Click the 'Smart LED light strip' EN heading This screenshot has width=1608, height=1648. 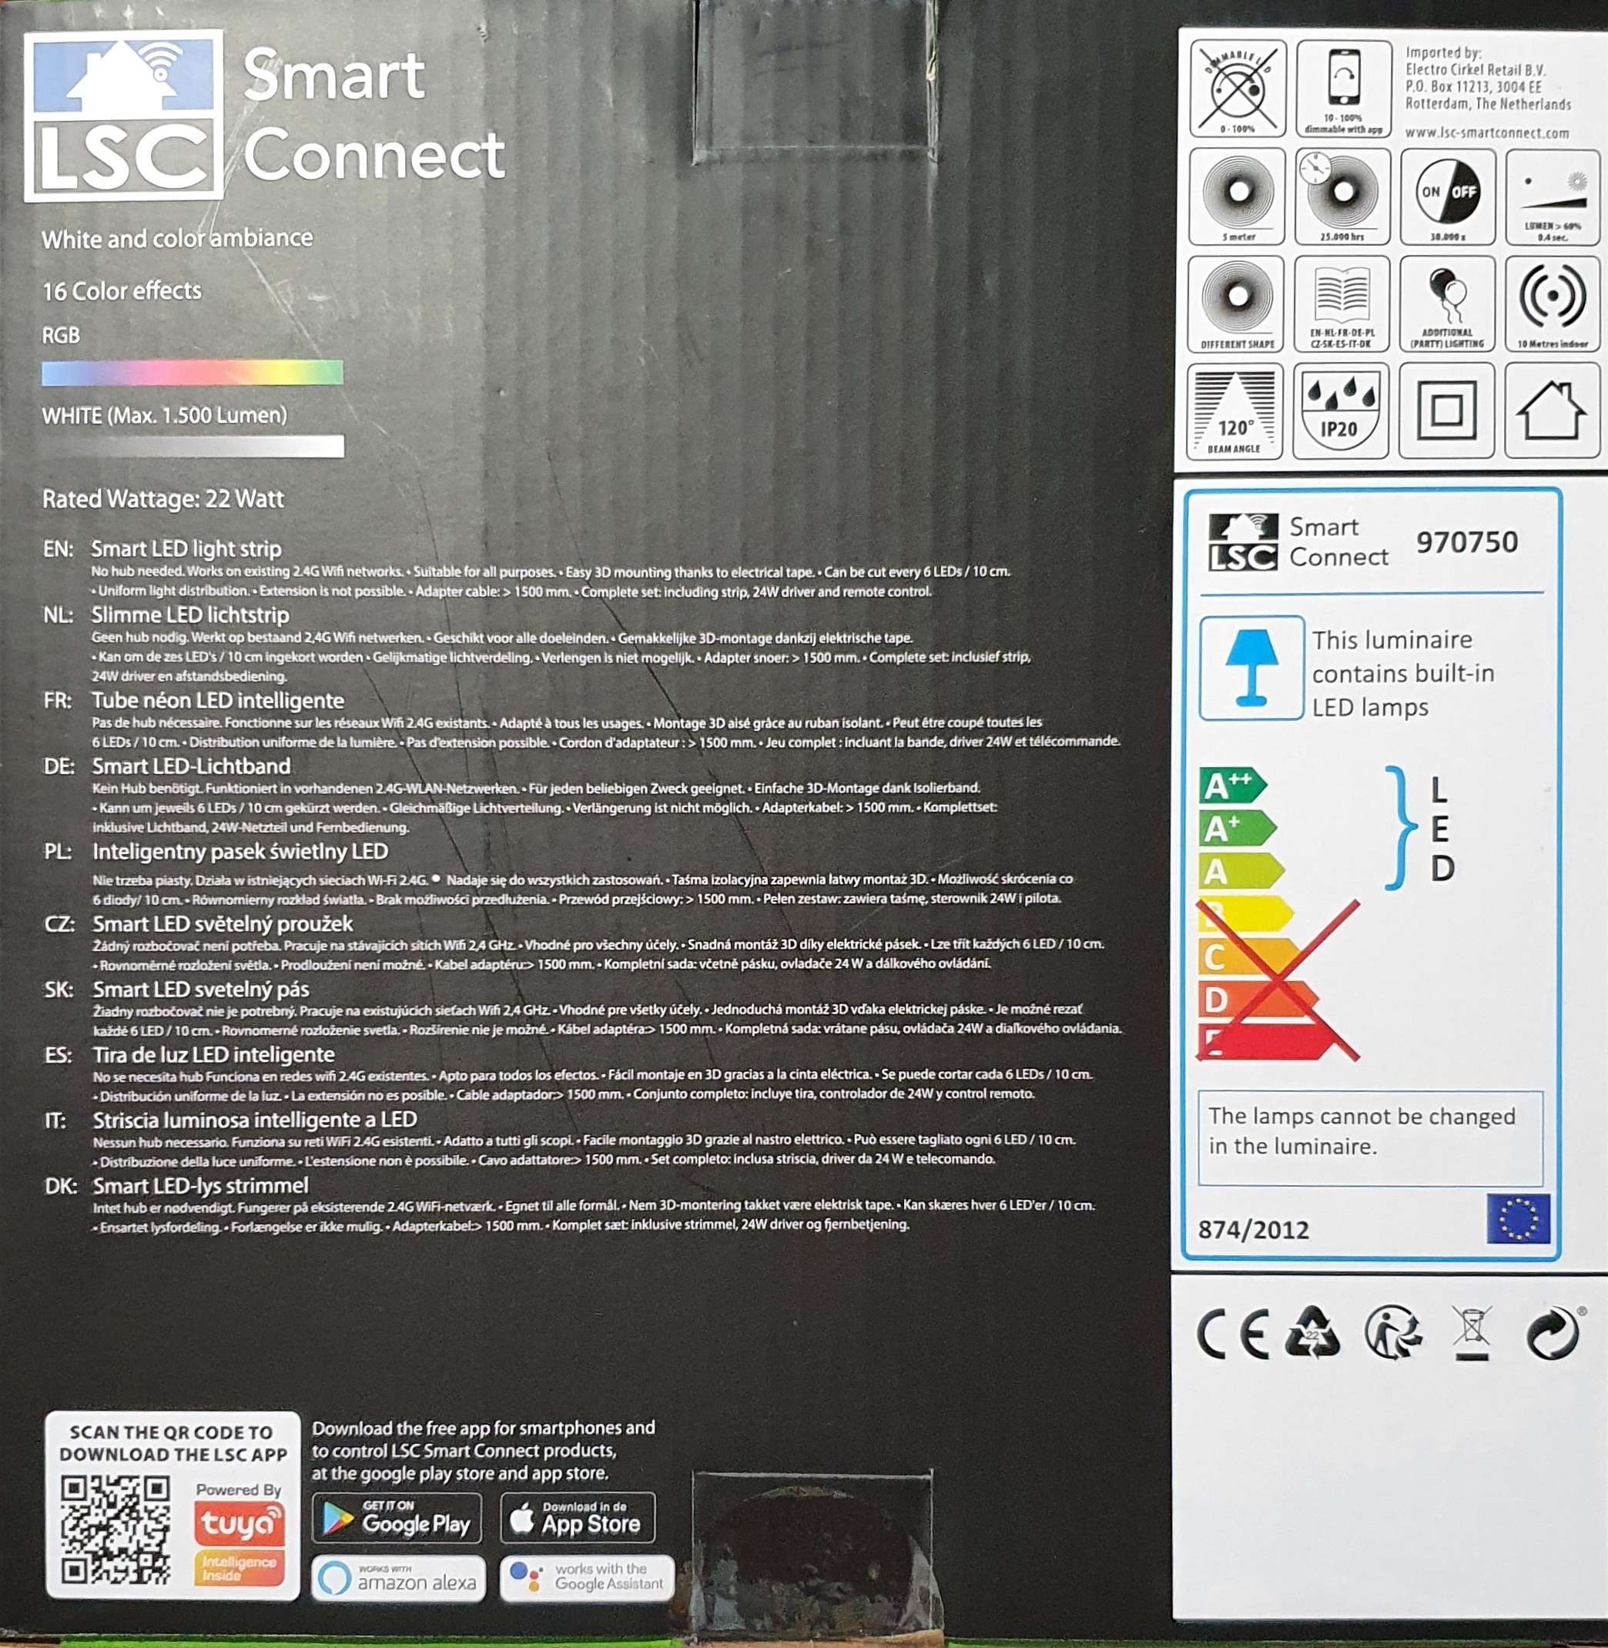coord(186,549)
